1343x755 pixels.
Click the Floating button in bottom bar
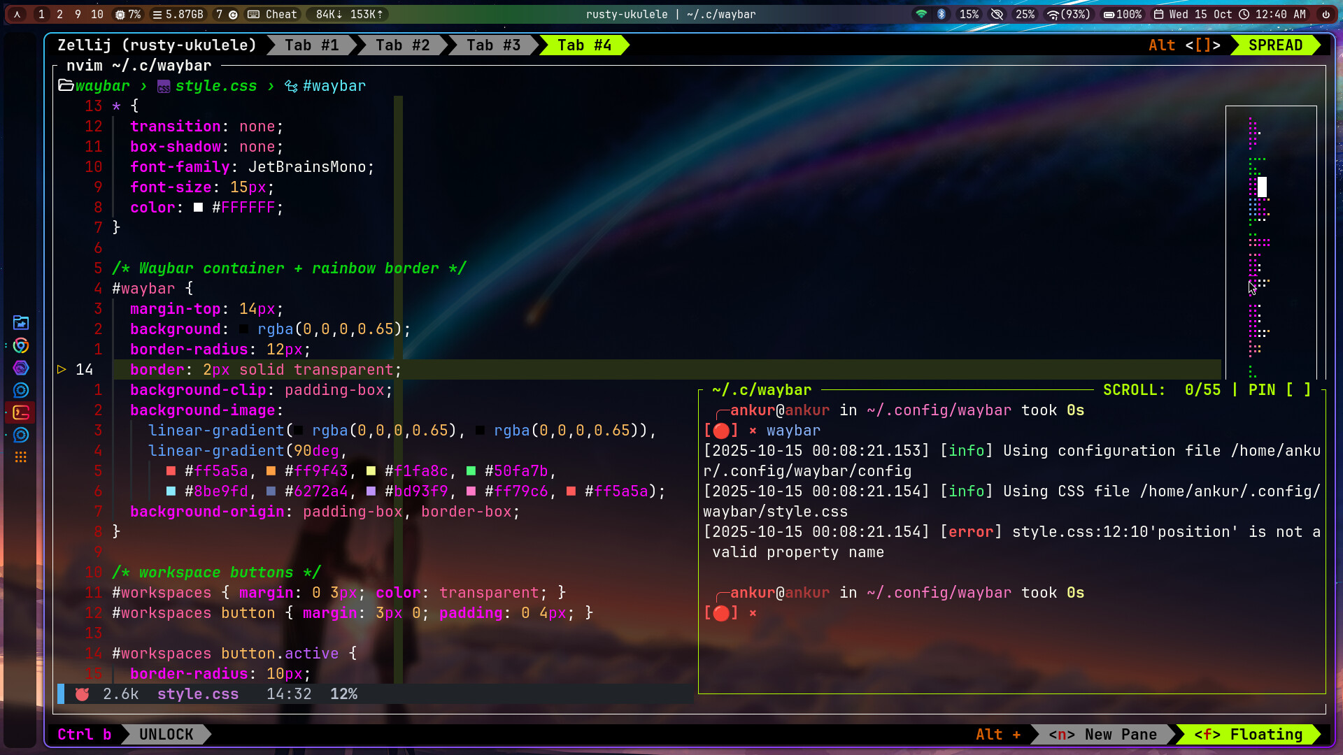(1248, 734)
